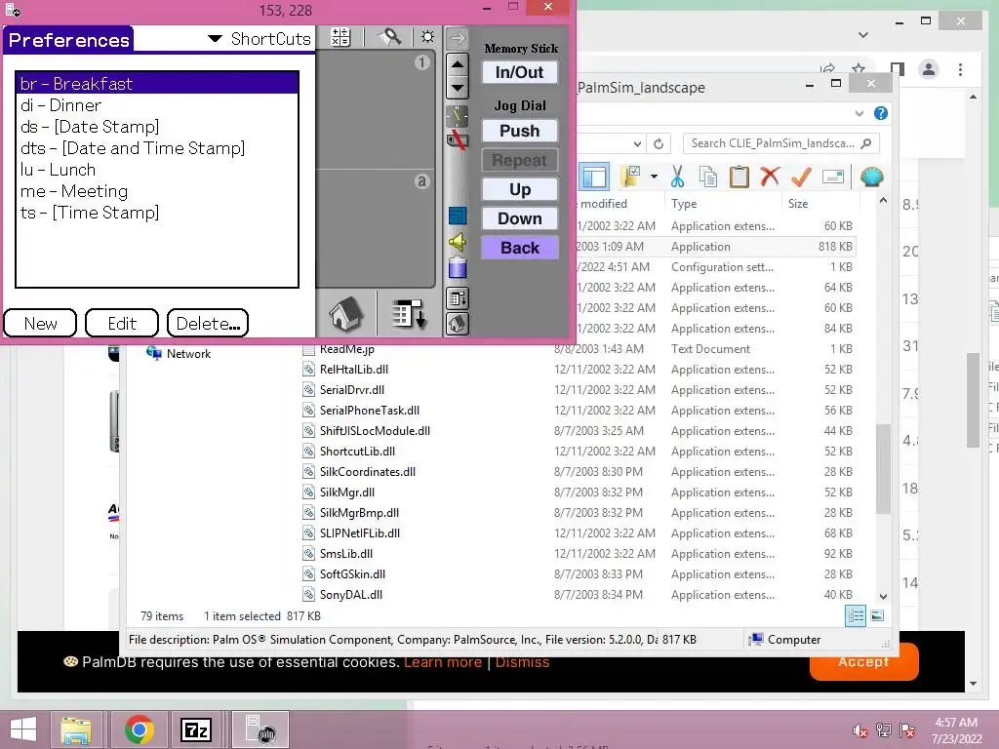Open the address bar history dropdown

click(x=636, y=144)
